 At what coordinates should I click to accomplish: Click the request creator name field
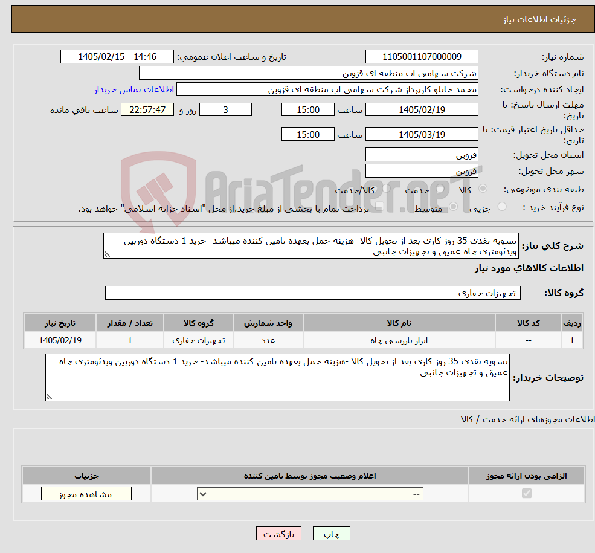coord(327,89)
